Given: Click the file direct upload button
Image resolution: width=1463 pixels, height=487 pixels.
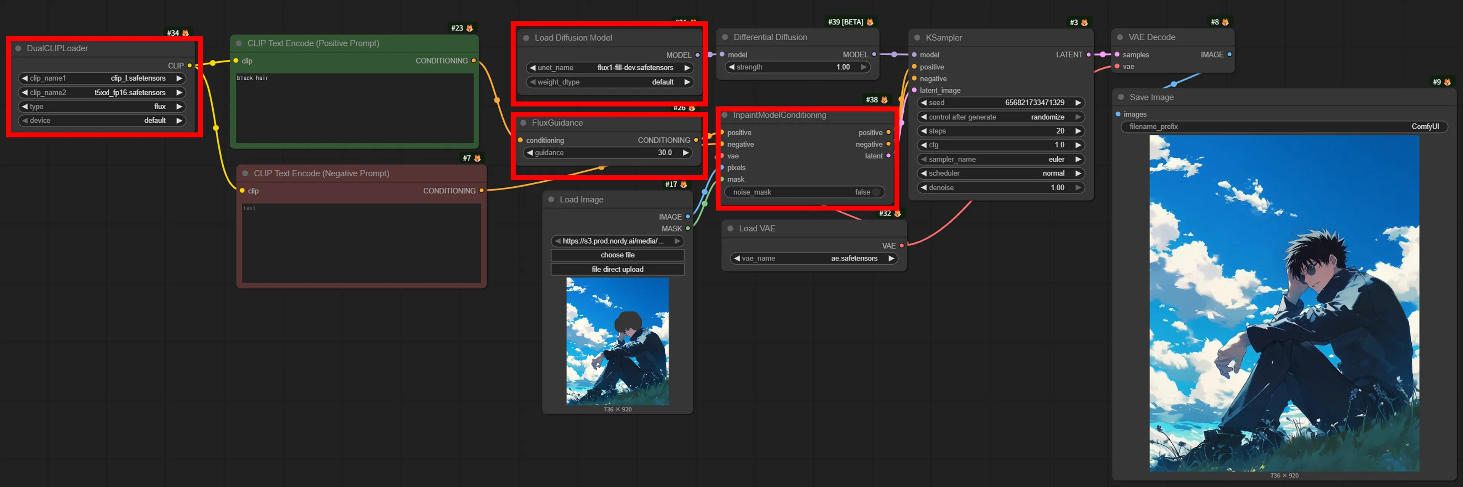Looking at the screenshot, I should (617, 269).
